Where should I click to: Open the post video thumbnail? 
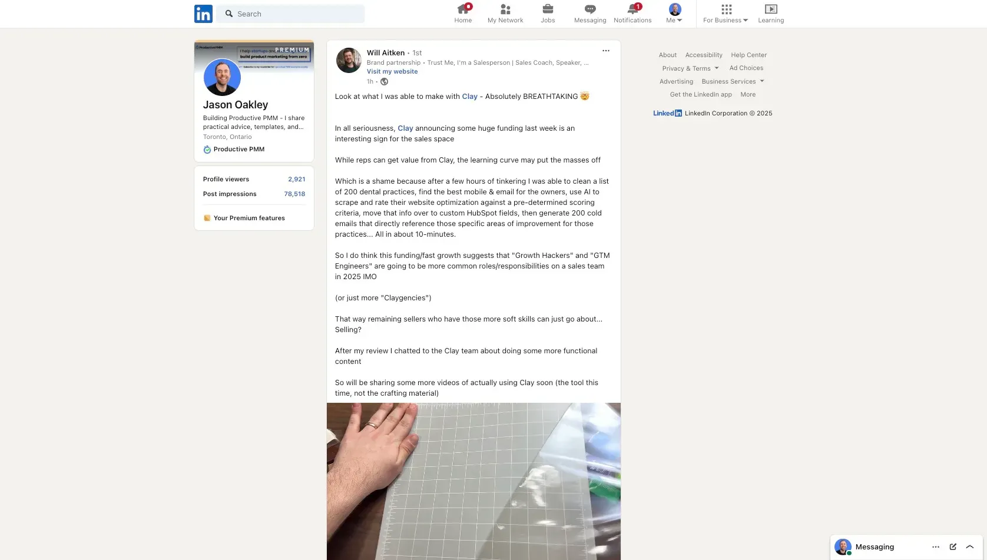(x=473, y=481)
